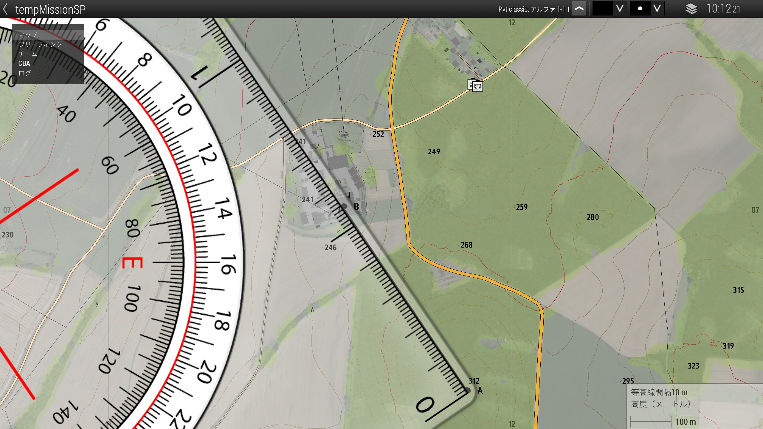Click elevation point 312 near marker A
The width and height of the screenshot is (763, 429).
click(473, 381)
